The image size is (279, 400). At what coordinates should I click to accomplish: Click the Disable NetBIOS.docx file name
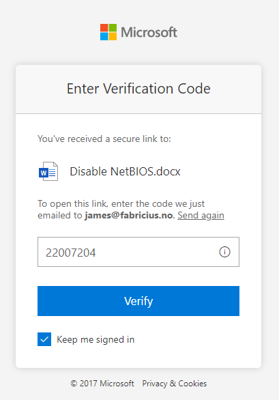pos(126,171)
